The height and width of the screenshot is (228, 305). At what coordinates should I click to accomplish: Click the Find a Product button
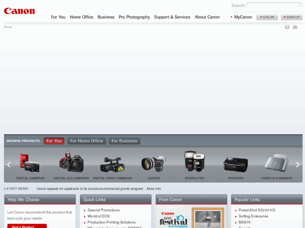(27, 226)
